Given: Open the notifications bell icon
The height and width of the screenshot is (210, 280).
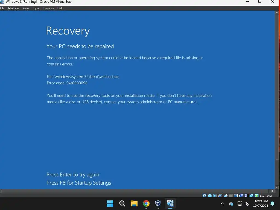Looking at the screenshot, I should (x=273, y=203).
